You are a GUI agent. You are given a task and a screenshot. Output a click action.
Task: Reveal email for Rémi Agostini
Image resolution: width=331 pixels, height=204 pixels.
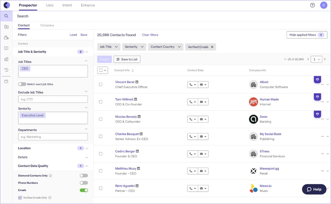pos(203,188)
